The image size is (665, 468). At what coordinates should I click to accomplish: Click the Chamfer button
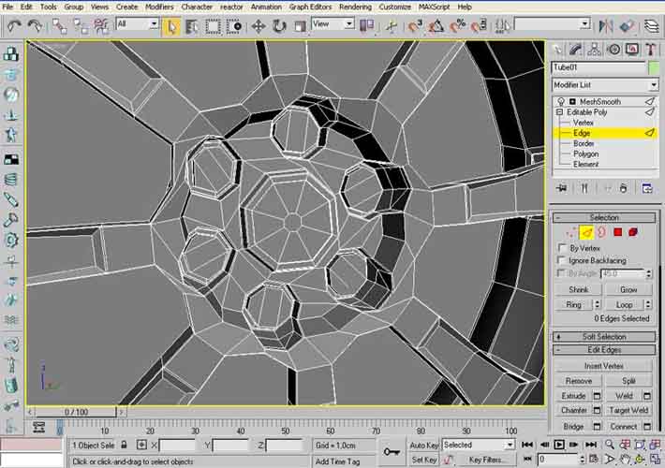(x=574, y=410)
